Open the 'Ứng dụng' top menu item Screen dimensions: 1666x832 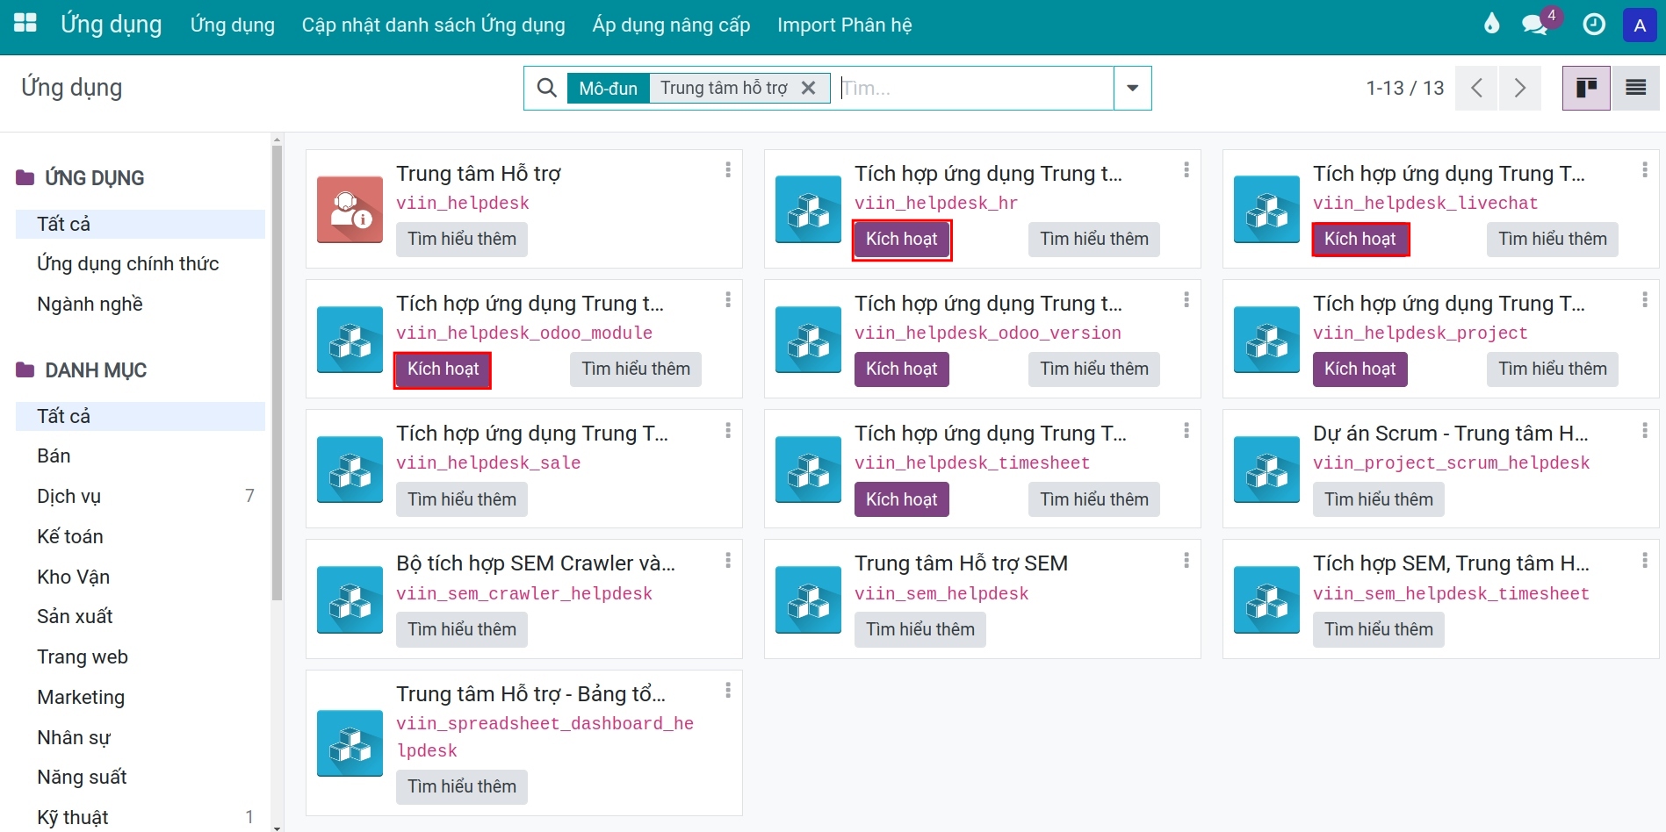coord(233,25)
